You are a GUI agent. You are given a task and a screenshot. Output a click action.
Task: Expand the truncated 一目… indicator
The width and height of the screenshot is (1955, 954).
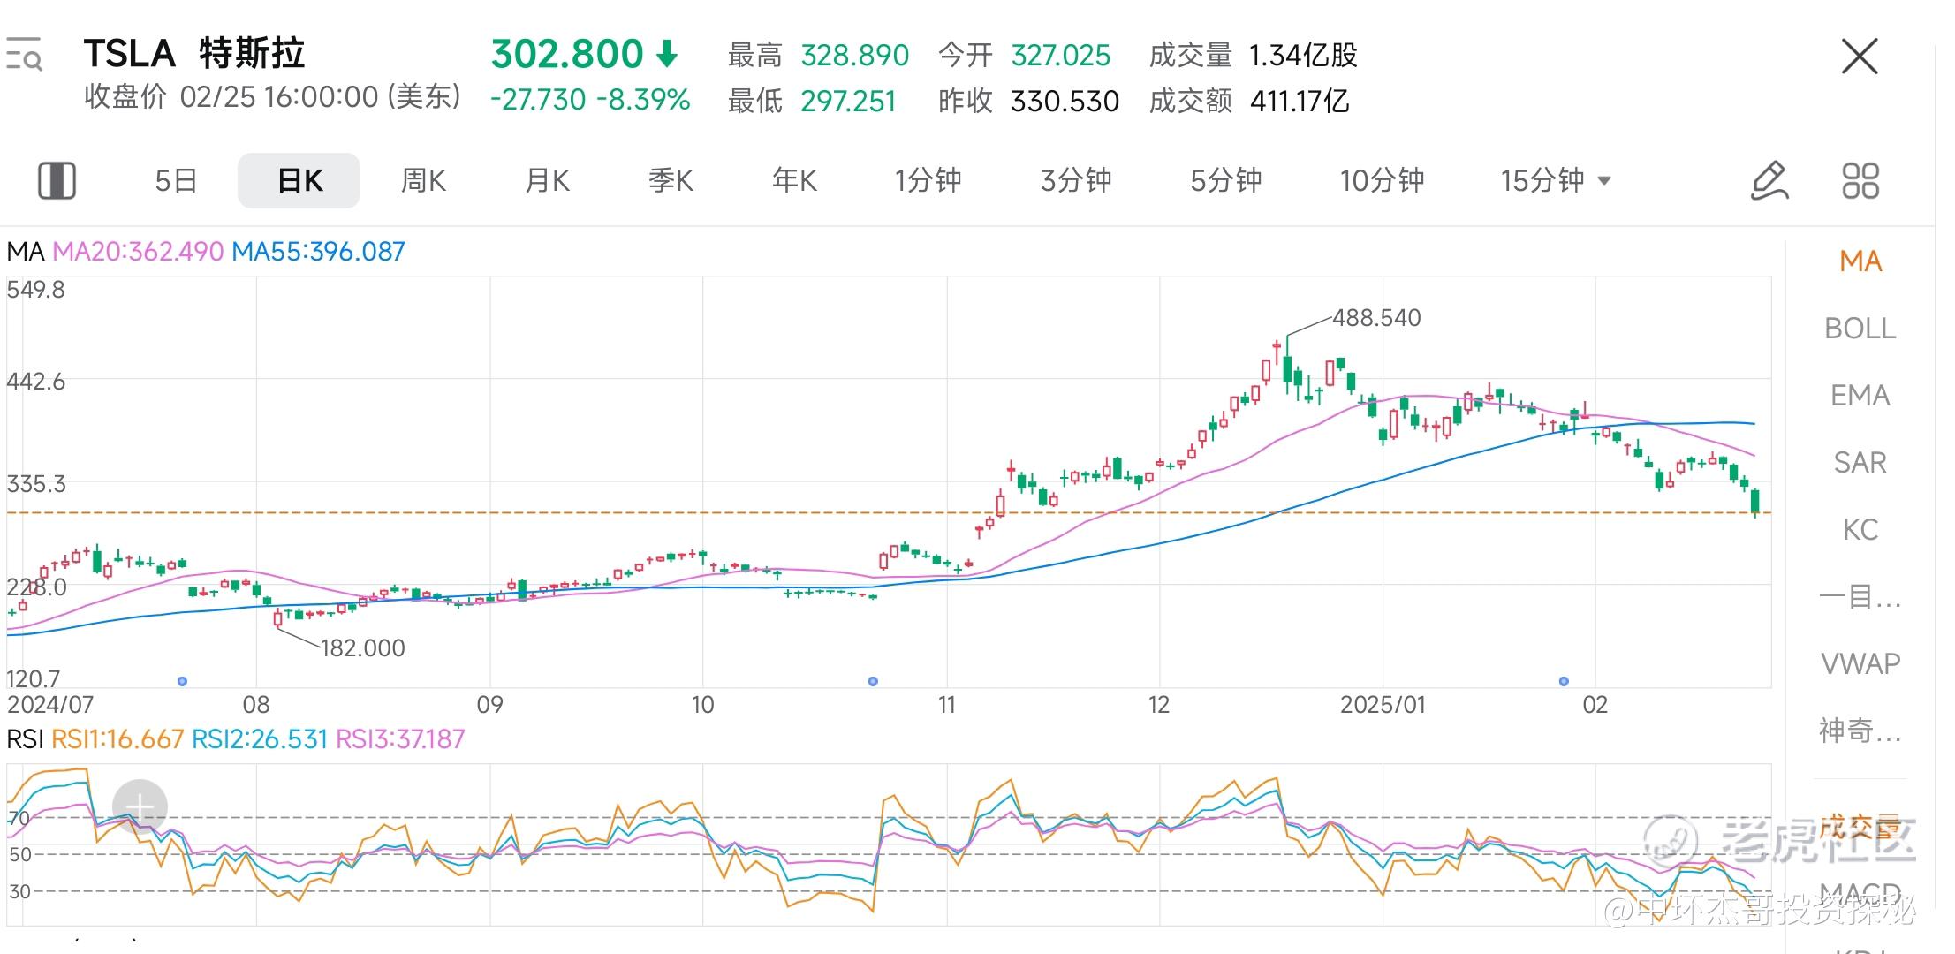pyautogui.click(x=1860, y=597)
